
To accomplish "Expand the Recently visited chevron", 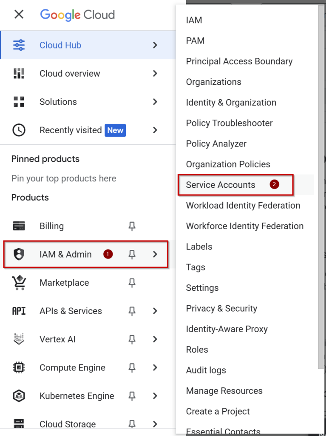I will (155, 130).
